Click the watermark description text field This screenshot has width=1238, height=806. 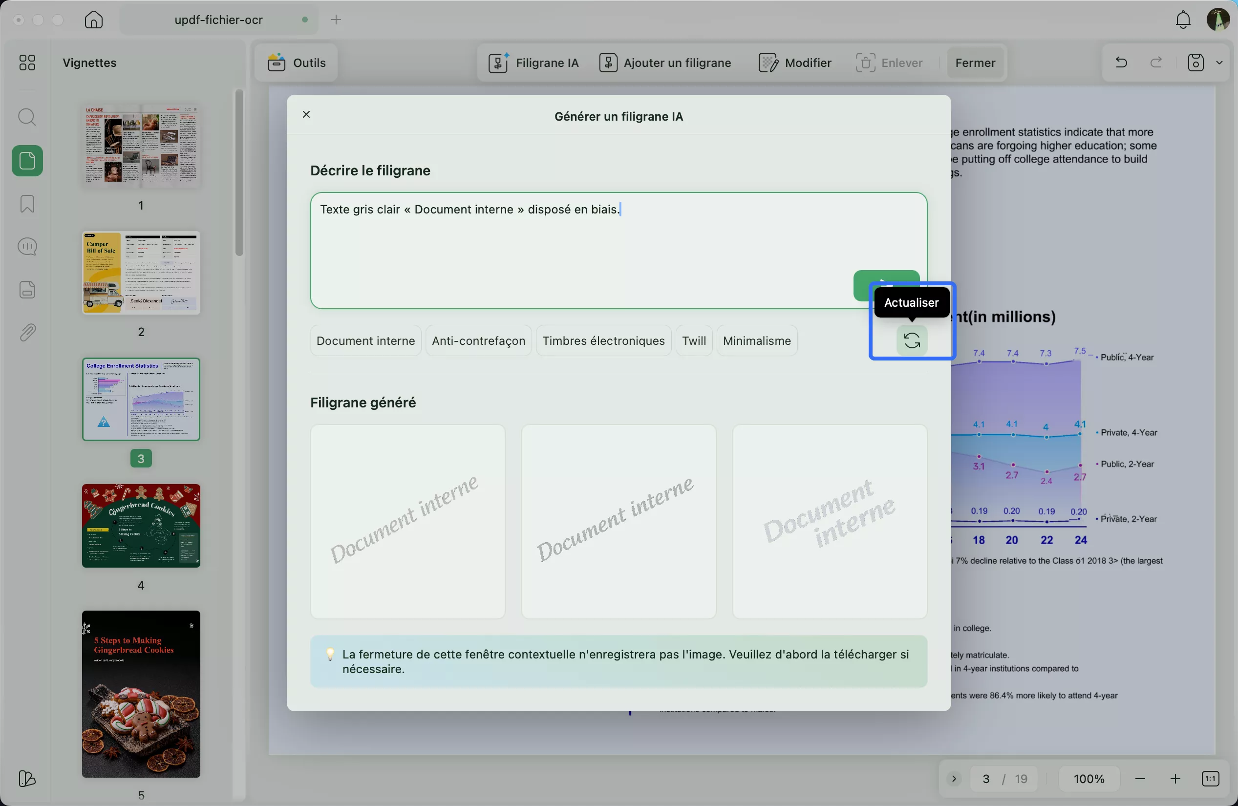pos(572,244)
